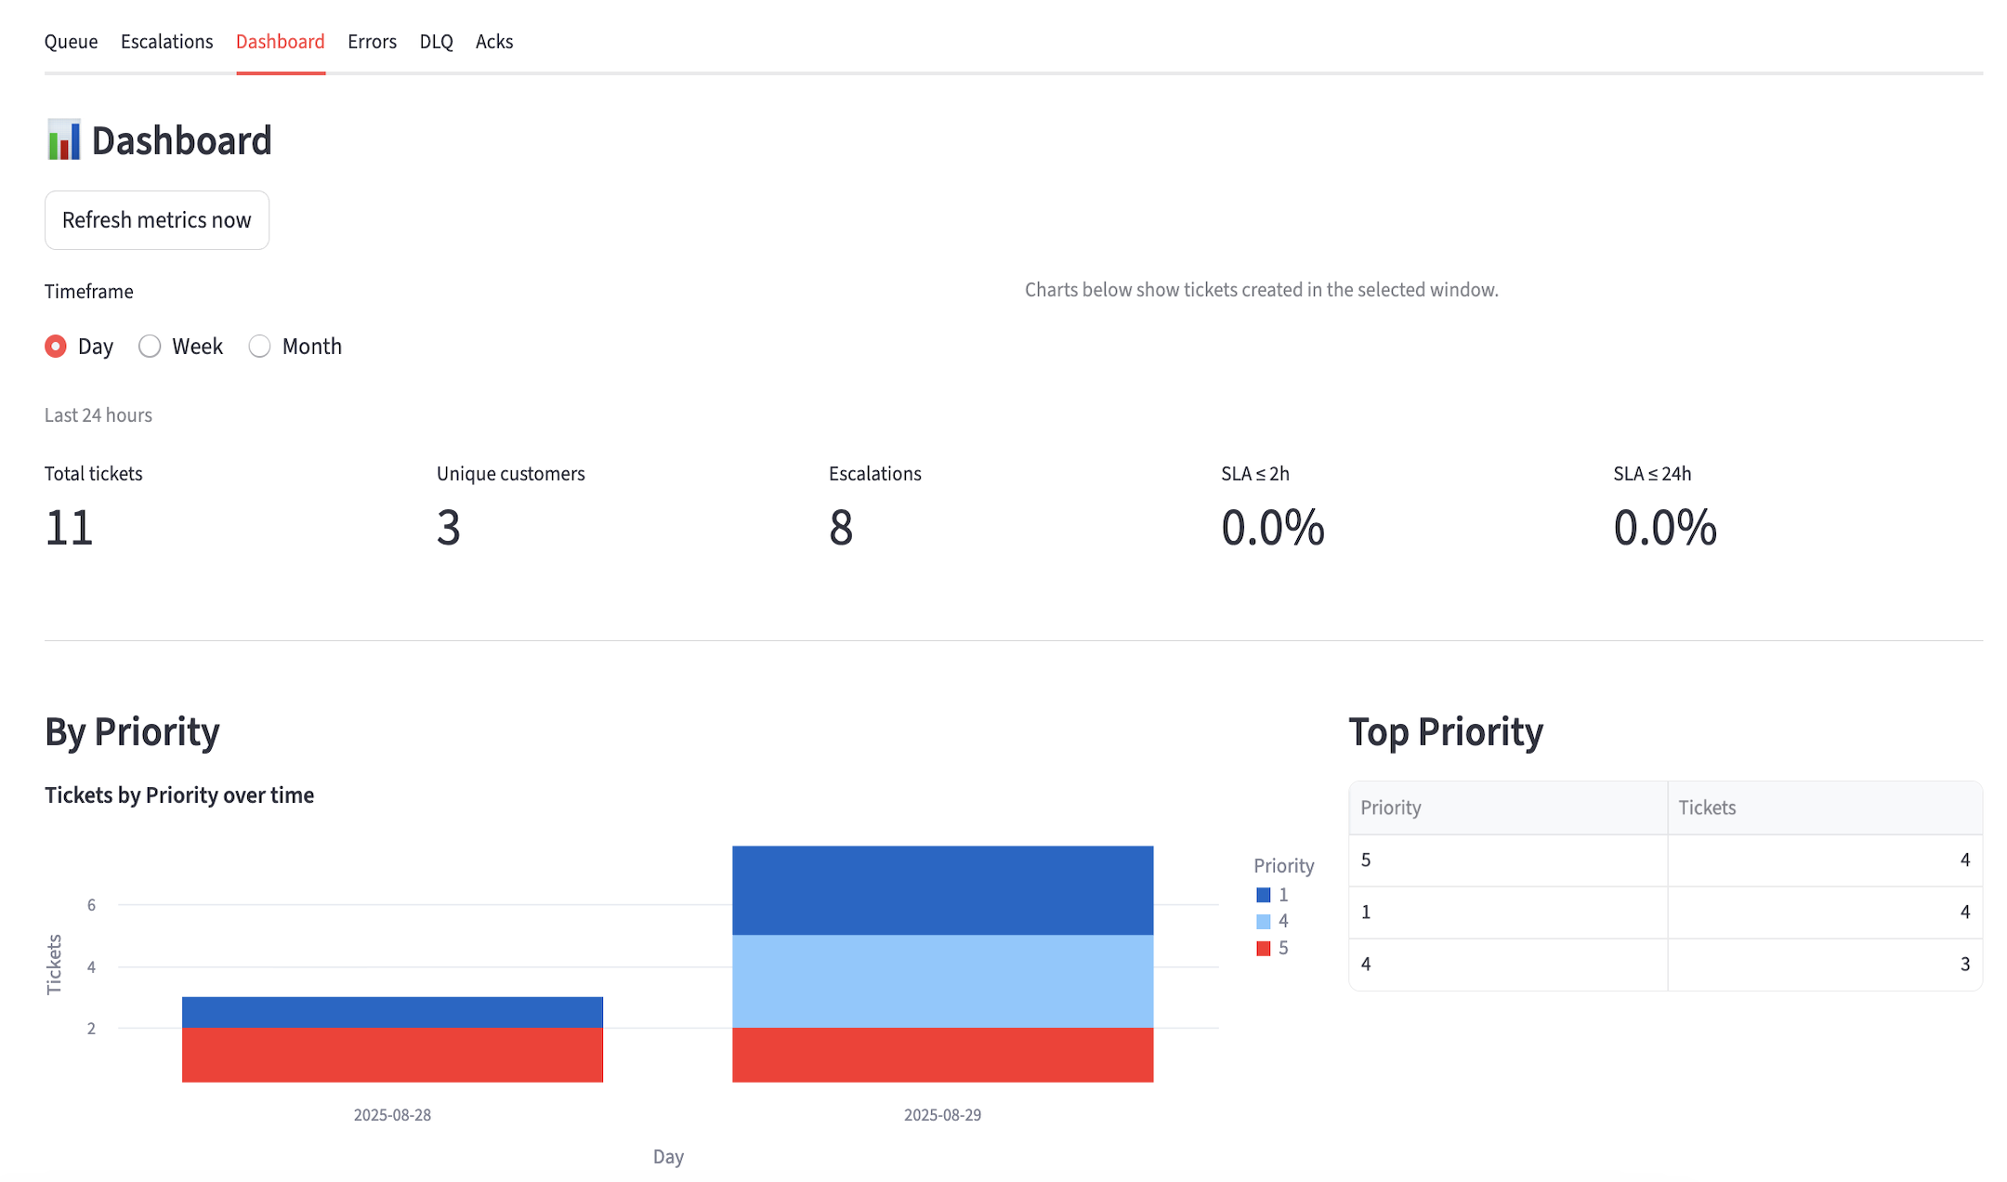Click the dark blue segment of the 2025-08-29 bar

point(942,889)
